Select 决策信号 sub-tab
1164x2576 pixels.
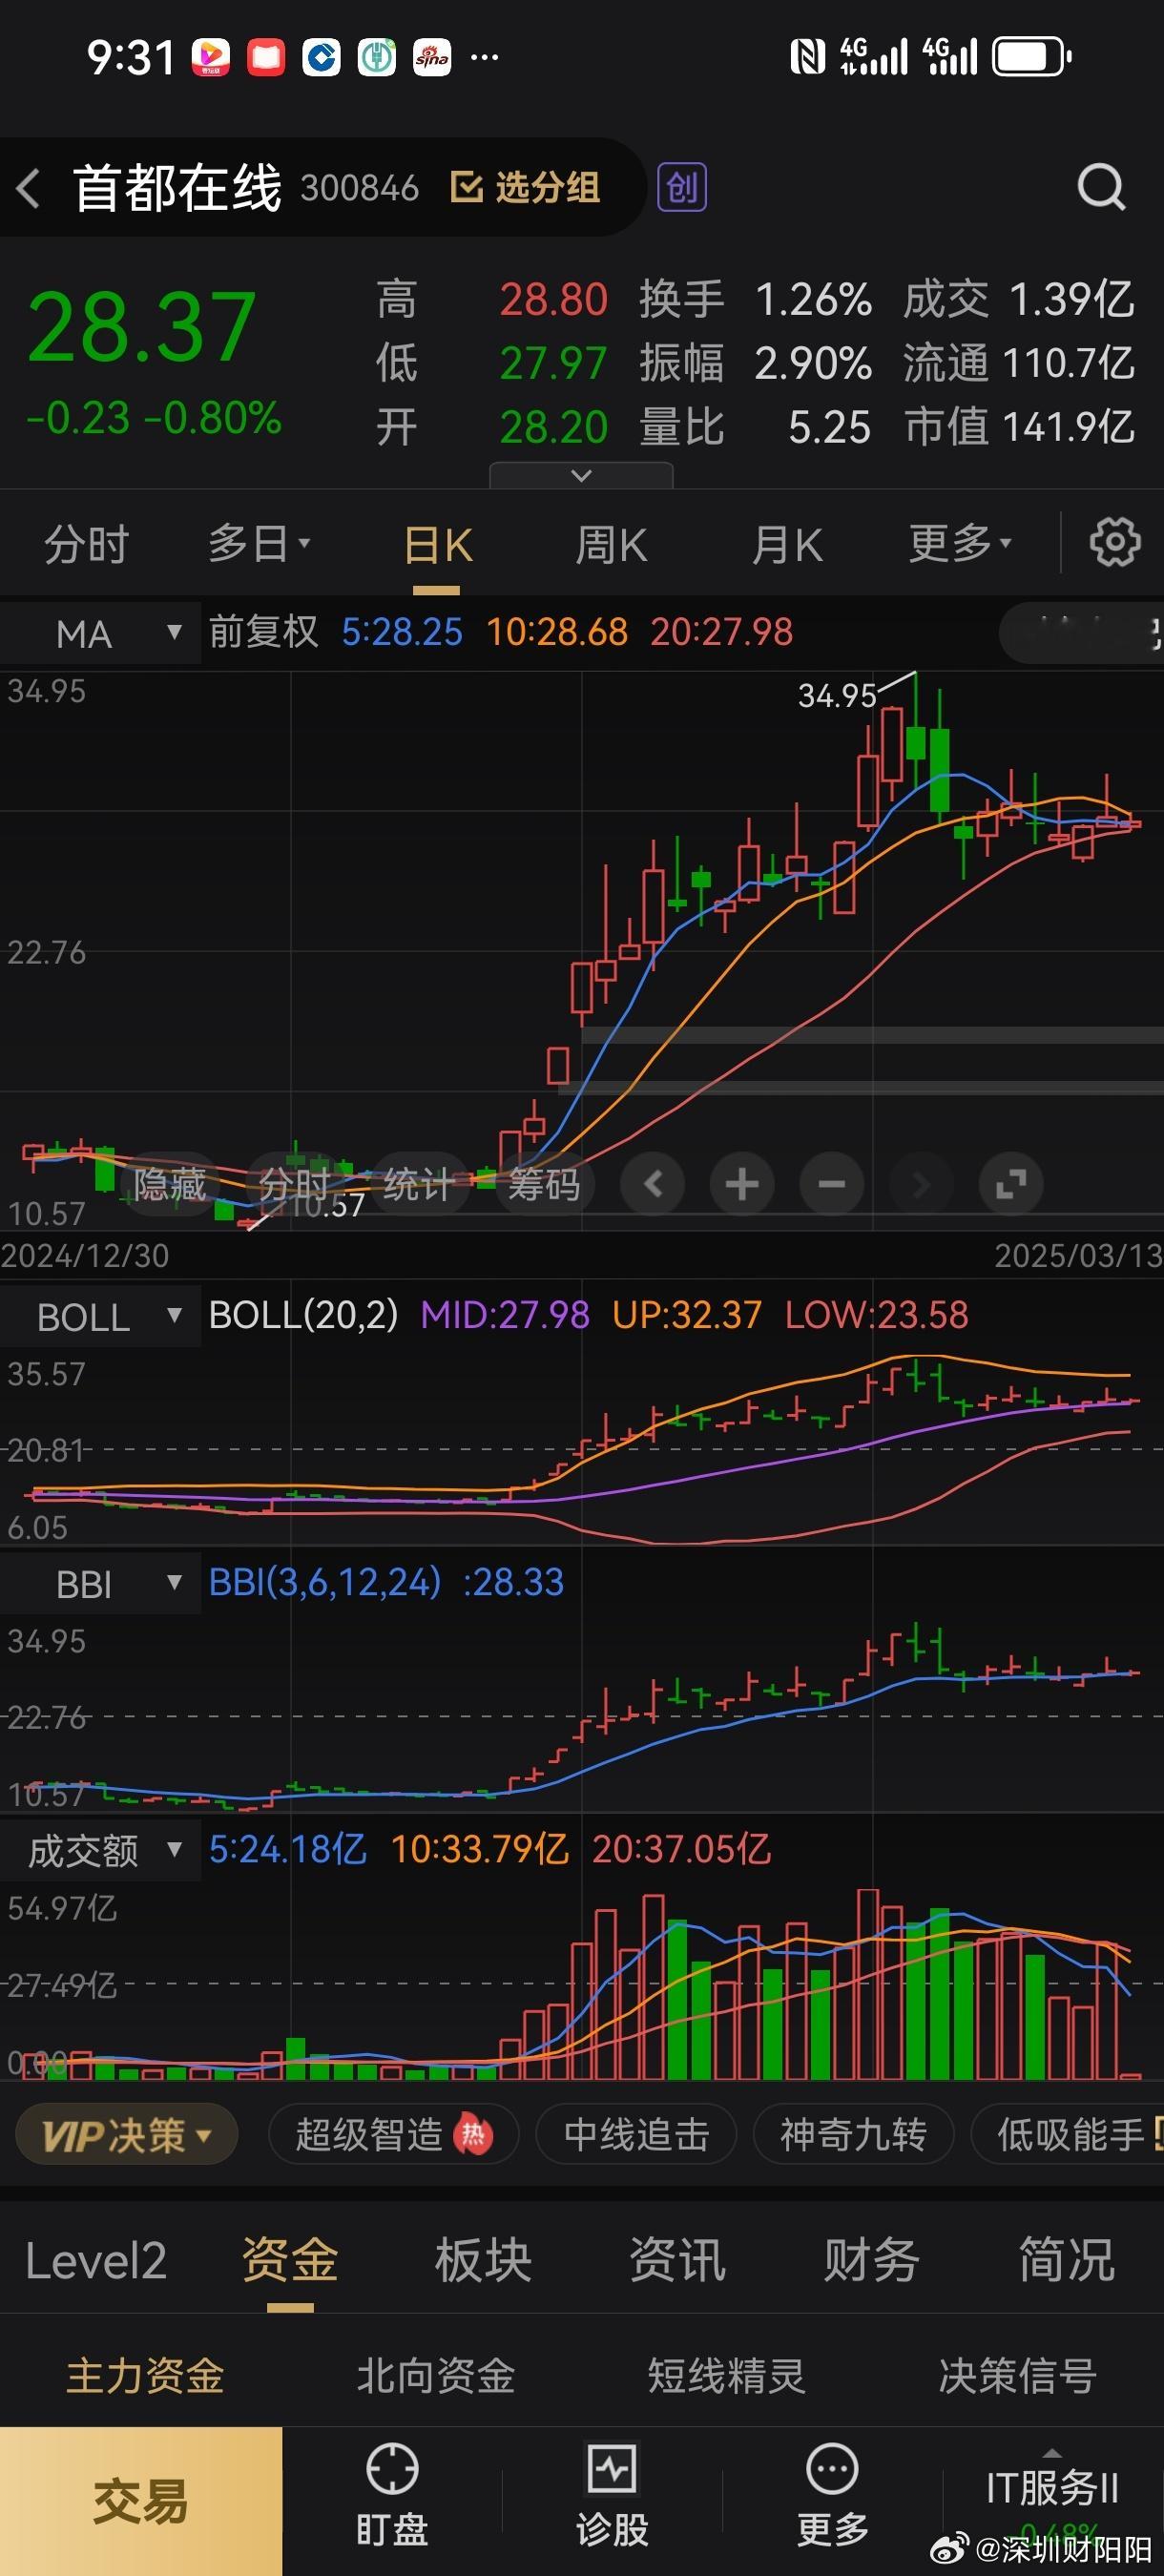[x=1018, y=2377]
